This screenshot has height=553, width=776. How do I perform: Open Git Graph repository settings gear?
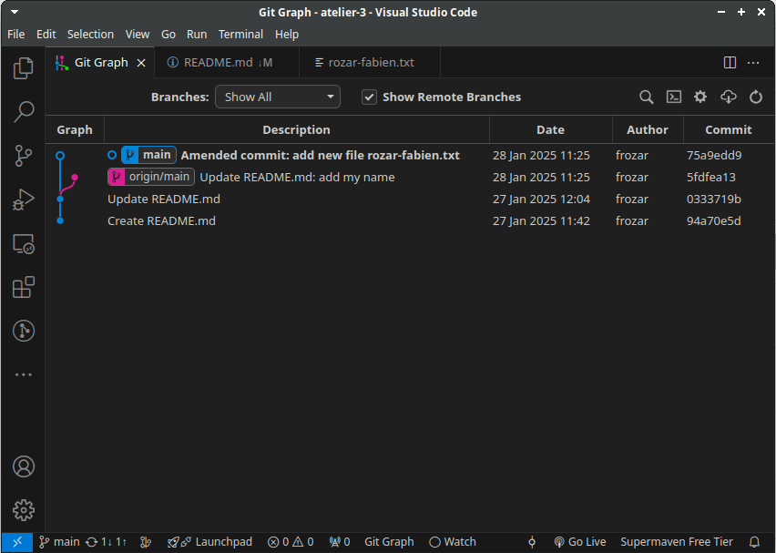[x=700, y=97]
